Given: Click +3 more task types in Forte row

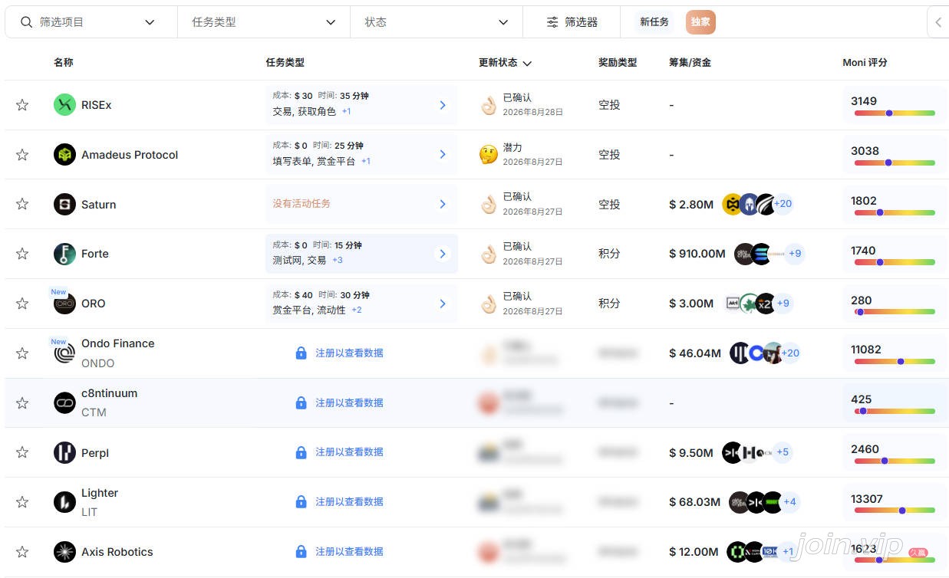Looking at the screenshot, I should tap(337, 261).
